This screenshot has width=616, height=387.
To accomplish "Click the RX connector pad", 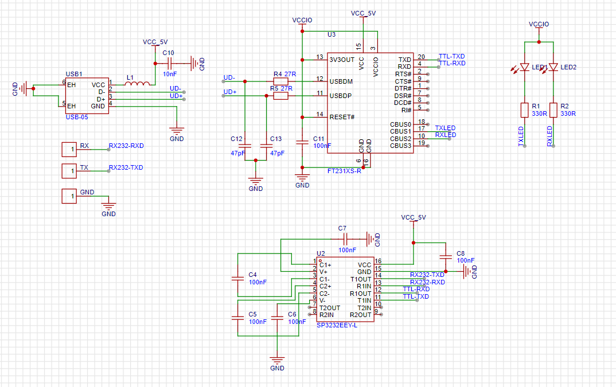I will pyautogui.click(x=69, y=150).
